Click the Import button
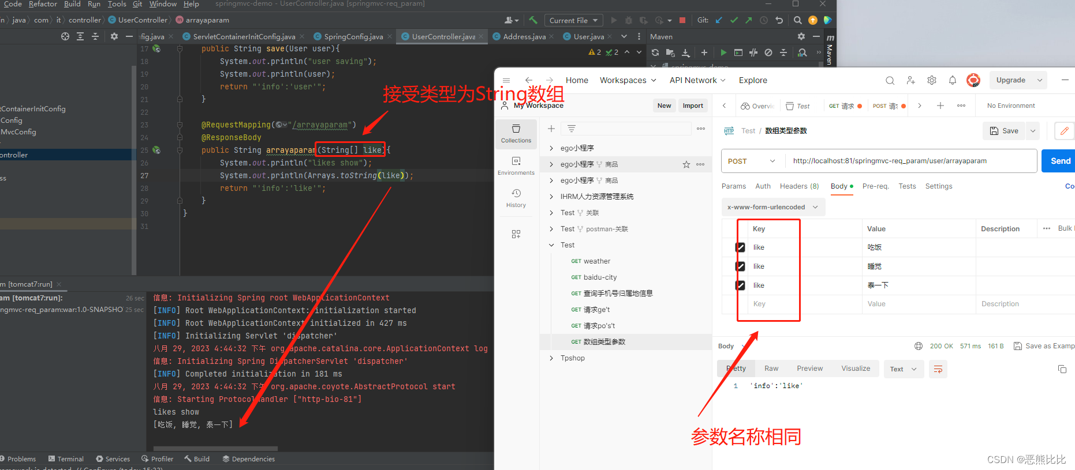1075x470 pixels. (x=693, y=106)
